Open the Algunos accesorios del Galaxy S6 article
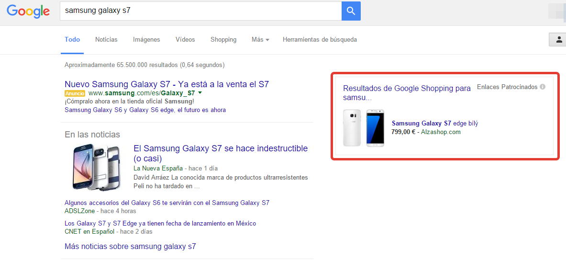This screenshot has height=261, width=566. [x=167, y=203]
